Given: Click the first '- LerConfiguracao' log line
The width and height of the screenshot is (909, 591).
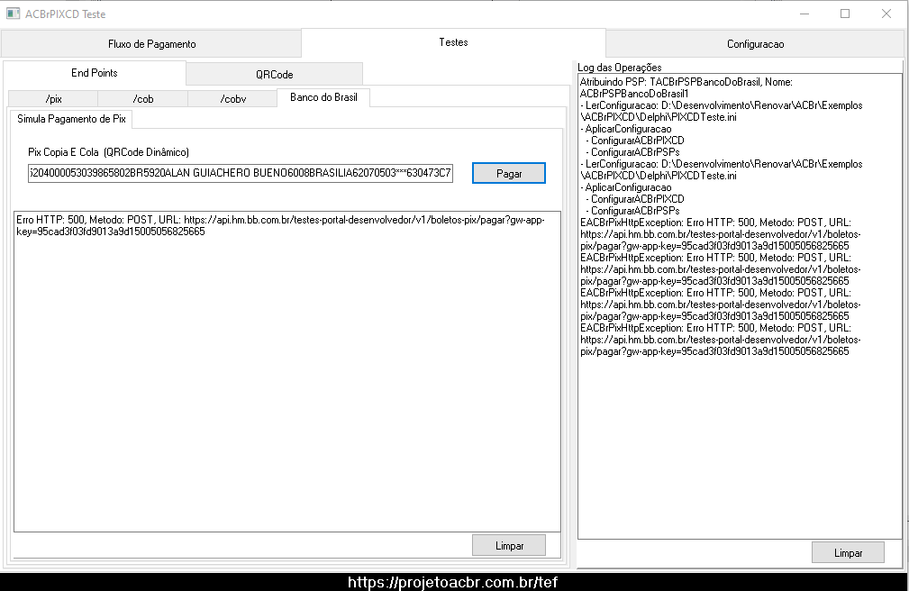Looking at the screenshot, I should pos(722,112).
